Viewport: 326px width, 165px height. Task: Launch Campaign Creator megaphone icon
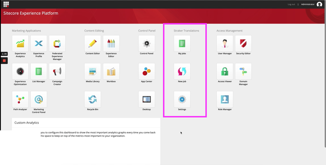57,72
